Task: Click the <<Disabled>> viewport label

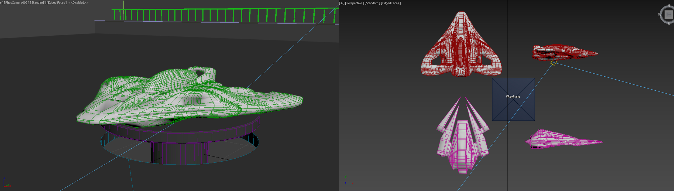Action: [78, 3]
